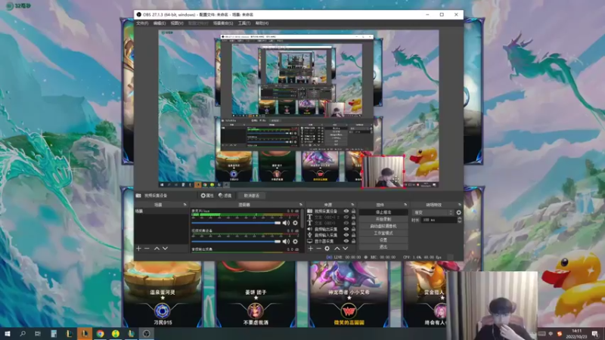Select the webcam source in OBS preview
This screenshot has height=340, width=605.
(x=383, y=172)
